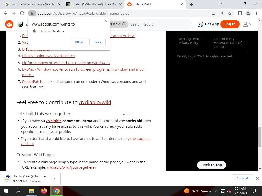The width and height of the screenshot is (262, 196).
Task: Open Chrome profile avatar
Action: tap(248, 13)
